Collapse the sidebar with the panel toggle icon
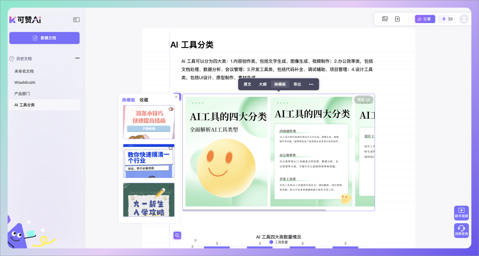The height and width of the screenshot is (256, 479). [x=76, y=20]
